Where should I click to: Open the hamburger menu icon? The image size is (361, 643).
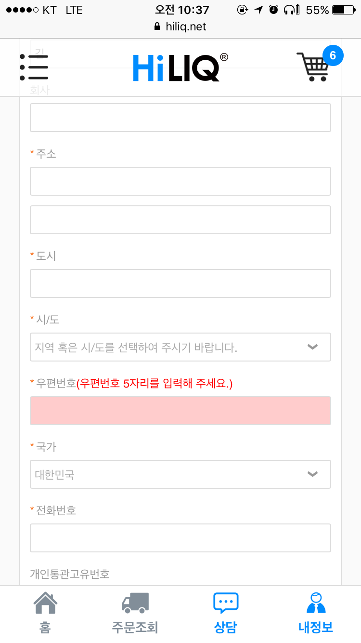pyautogui.click(x=34, y=67)
